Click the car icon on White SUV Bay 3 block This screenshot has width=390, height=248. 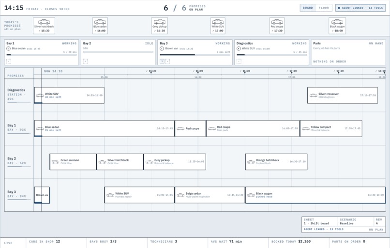coord(110,195)
